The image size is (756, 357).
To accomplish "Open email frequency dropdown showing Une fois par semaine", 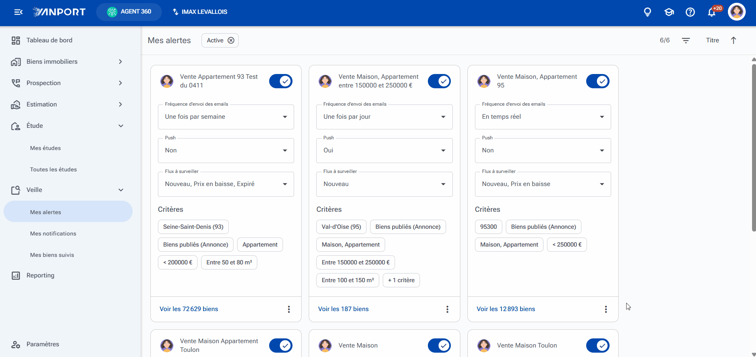I will pyautogui.click(x=226, y=117).
